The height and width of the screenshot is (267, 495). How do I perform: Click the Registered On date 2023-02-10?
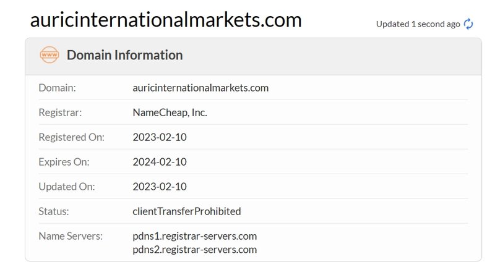click(x=160, y=137)
